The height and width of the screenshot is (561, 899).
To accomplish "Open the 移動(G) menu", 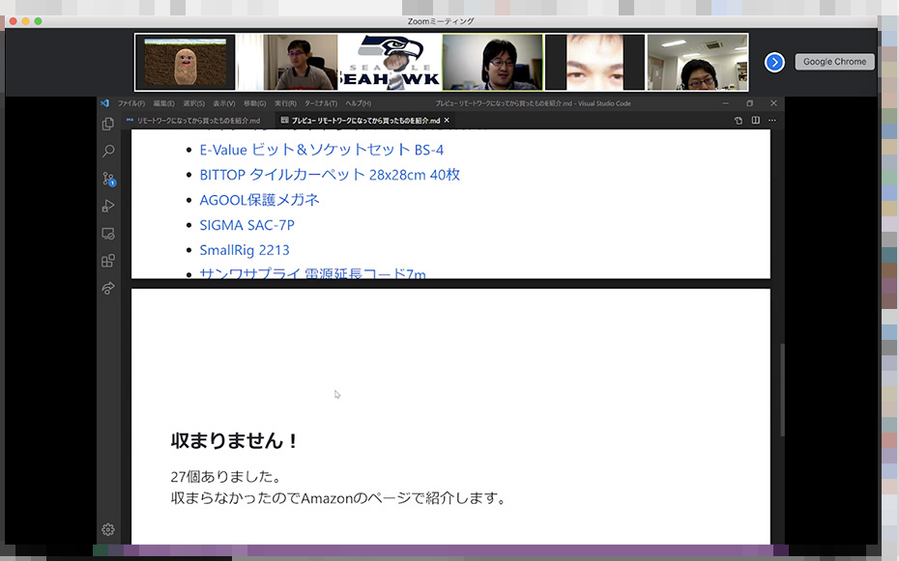I will 254,103.
